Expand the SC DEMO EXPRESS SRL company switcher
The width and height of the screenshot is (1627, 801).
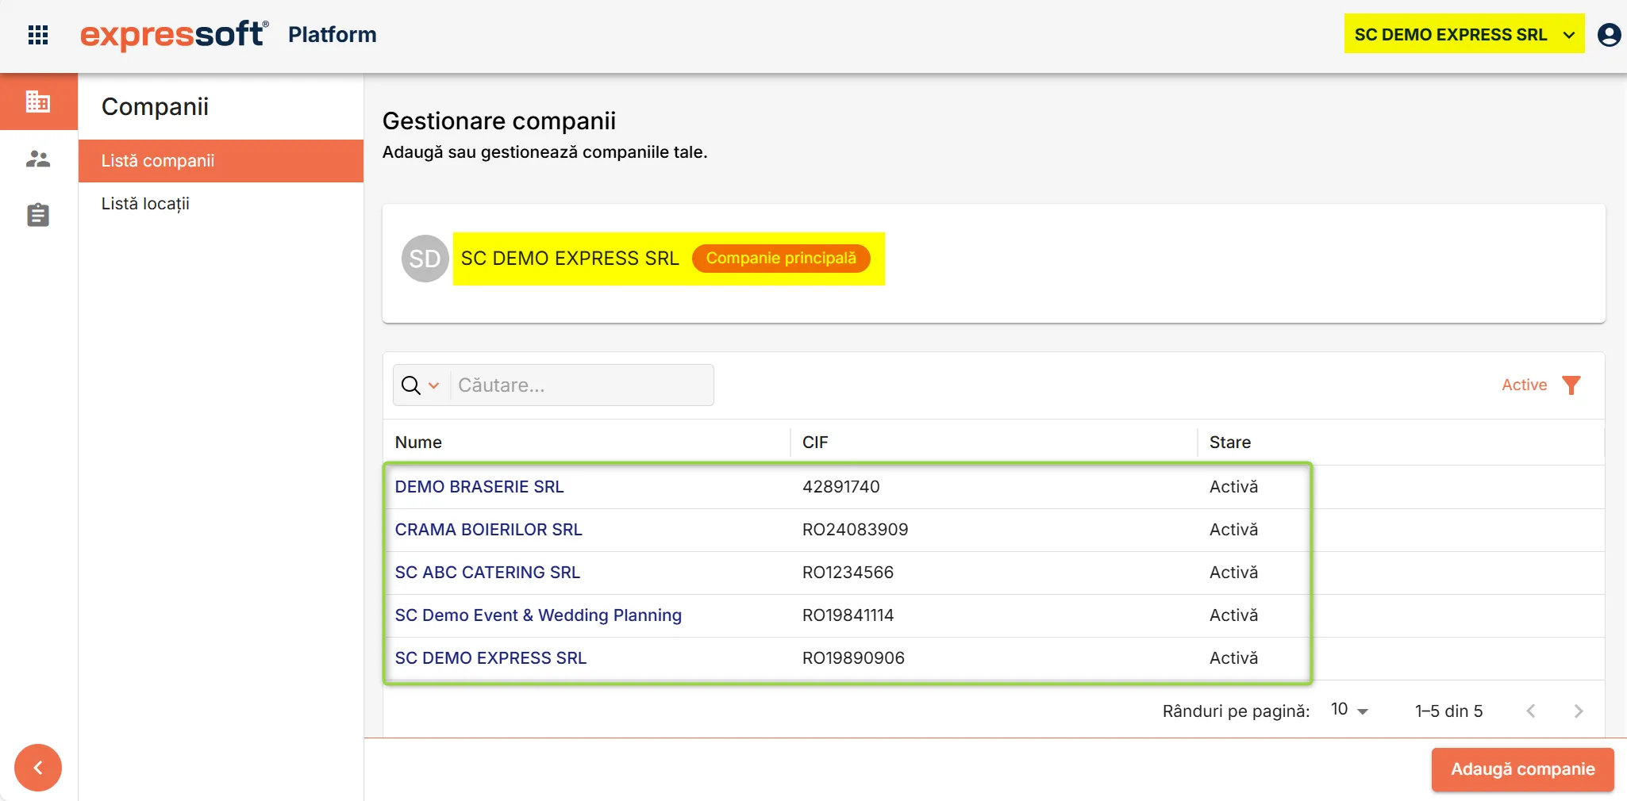(x=1464, y=34)
